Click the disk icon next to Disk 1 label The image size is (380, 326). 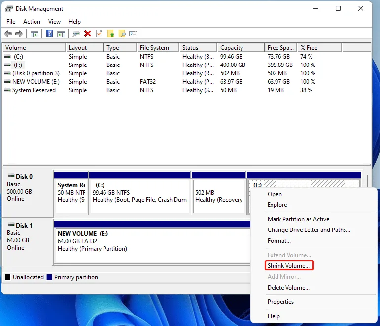click(x=11, y=225)
